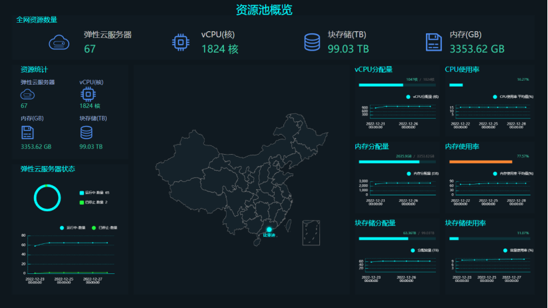Click the small memory disk icon in 资源统计
The image size is (548, 308).
click(27, 133)
